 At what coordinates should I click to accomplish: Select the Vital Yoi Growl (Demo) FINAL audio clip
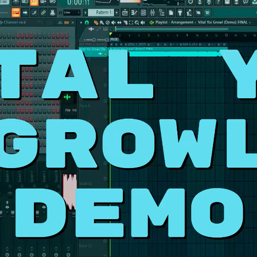coord(169,52)
